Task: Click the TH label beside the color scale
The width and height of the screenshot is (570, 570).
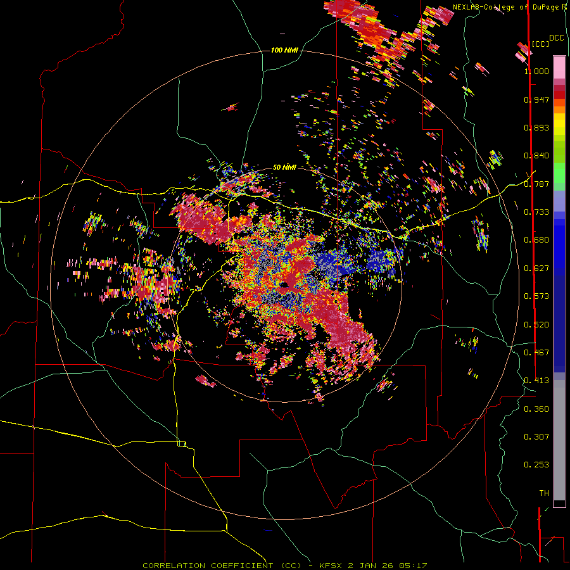Action: pos(544,493)
